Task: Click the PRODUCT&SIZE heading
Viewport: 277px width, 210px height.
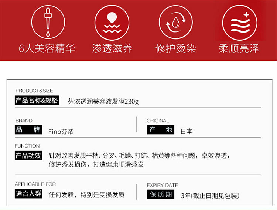Action: coord(34,91)
